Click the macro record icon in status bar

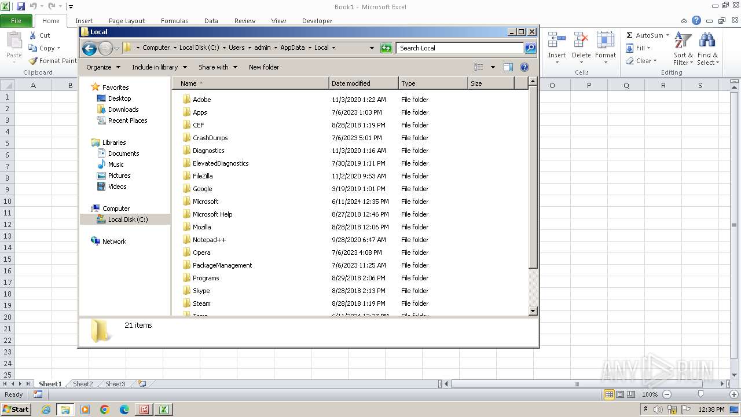(38, 394)
